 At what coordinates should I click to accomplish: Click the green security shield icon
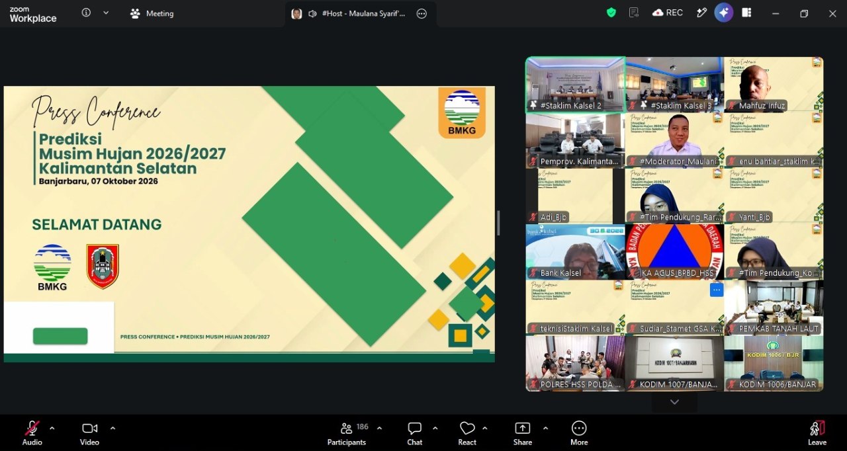pyautogui.click(x=611, y=13)
